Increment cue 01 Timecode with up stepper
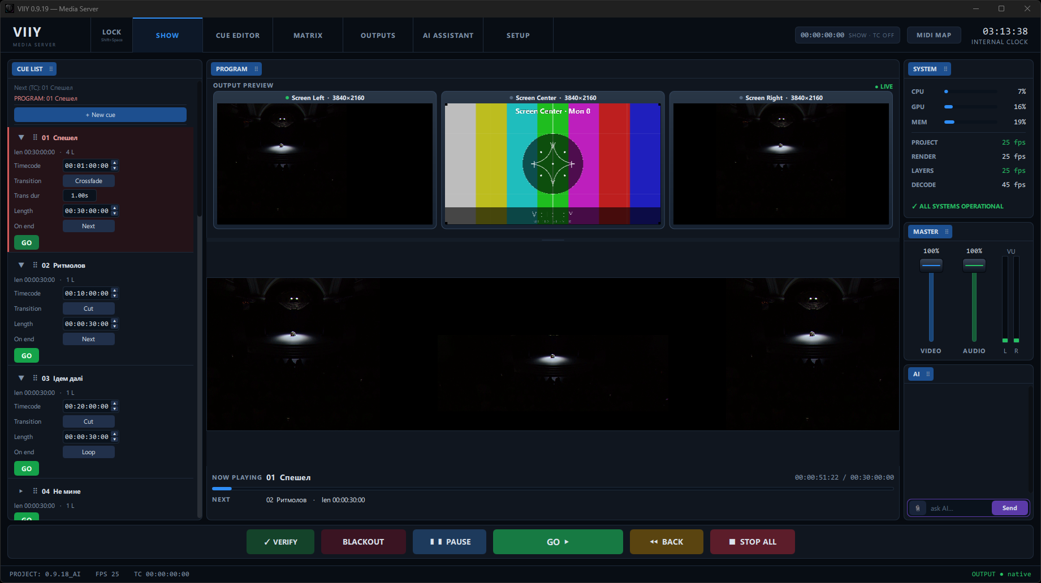Screen dimensions: 1041x583 115,163
